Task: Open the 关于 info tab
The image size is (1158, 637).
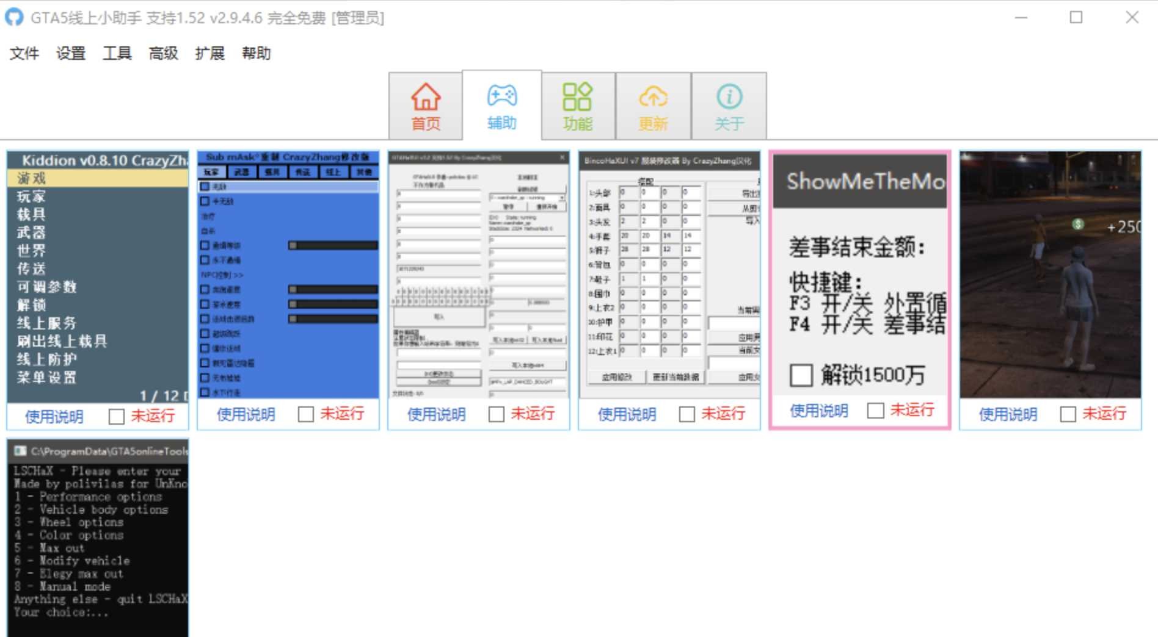Action: pos(729,106)
